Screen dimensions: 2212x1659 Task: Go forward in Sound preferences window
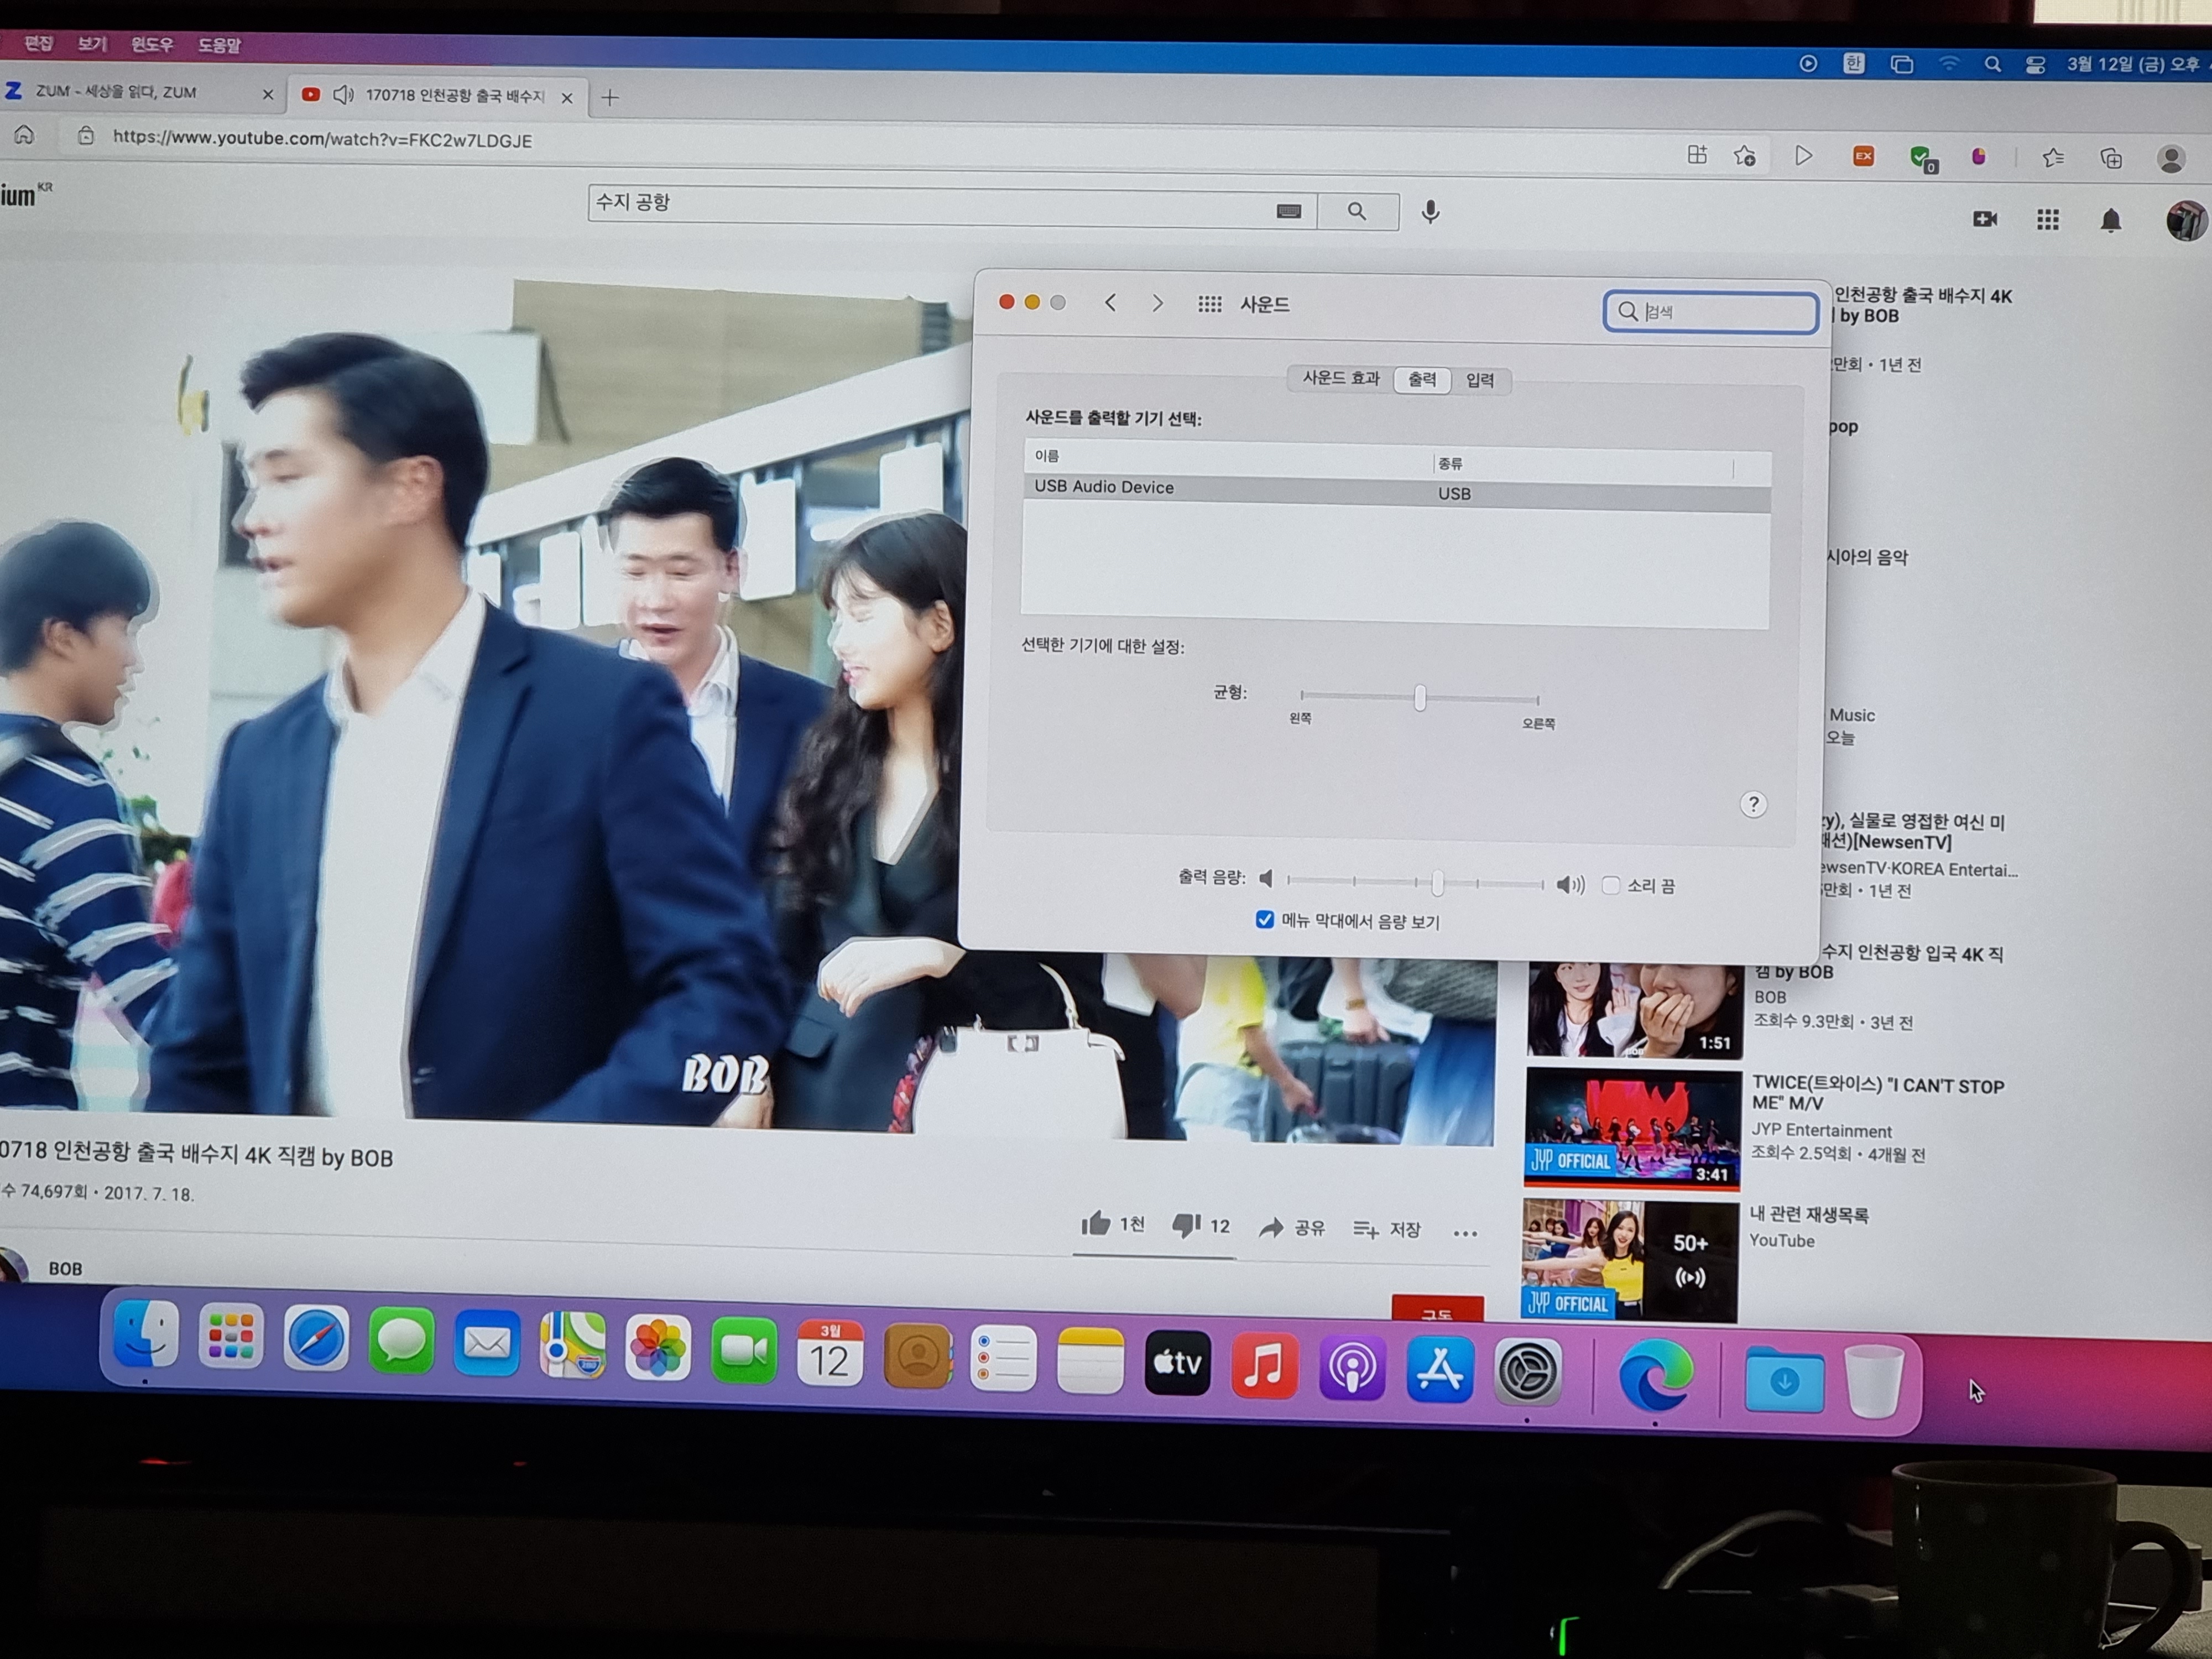click(x=1157, y=303)
